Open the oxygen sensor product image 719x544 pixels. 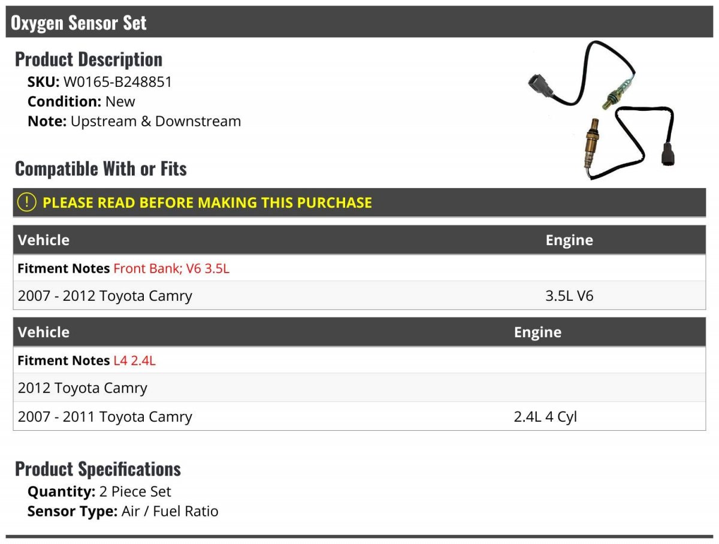click(601, 110)
